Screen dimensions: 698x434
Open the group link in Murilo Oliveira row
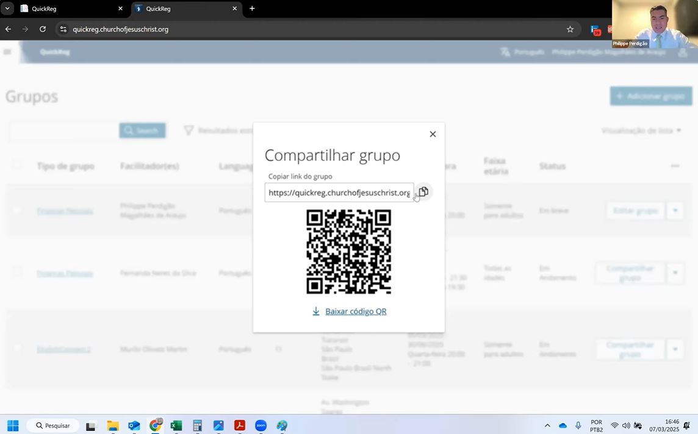pos(63,349)
